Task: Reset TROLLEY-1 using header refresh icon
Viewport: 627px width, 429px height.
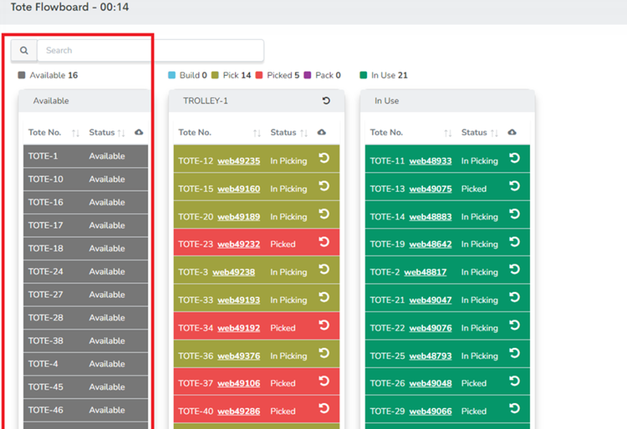Action: tap(326, 101)
